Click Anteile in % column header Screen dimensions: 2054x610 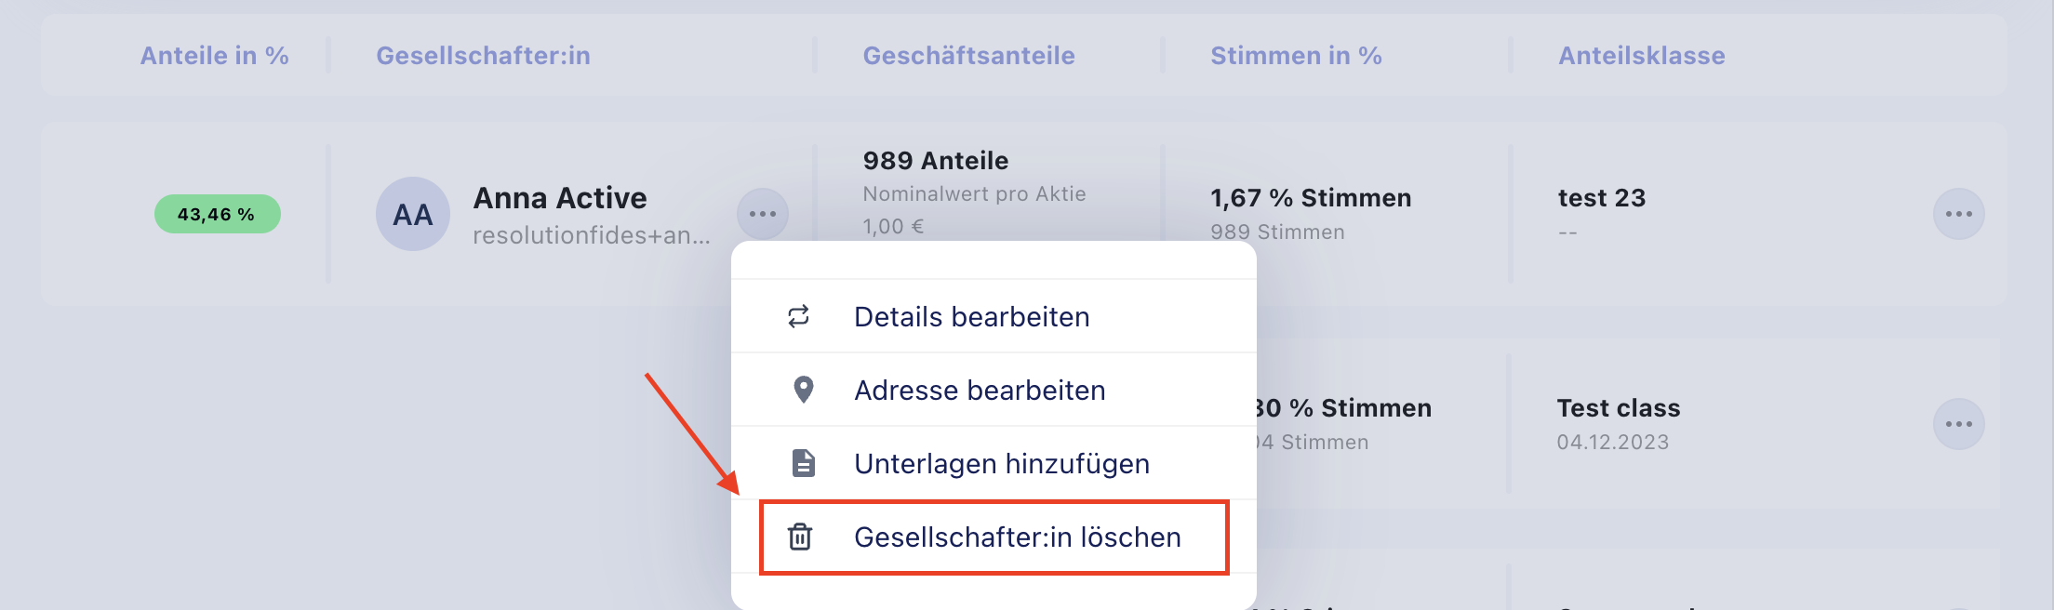(214, 56)
